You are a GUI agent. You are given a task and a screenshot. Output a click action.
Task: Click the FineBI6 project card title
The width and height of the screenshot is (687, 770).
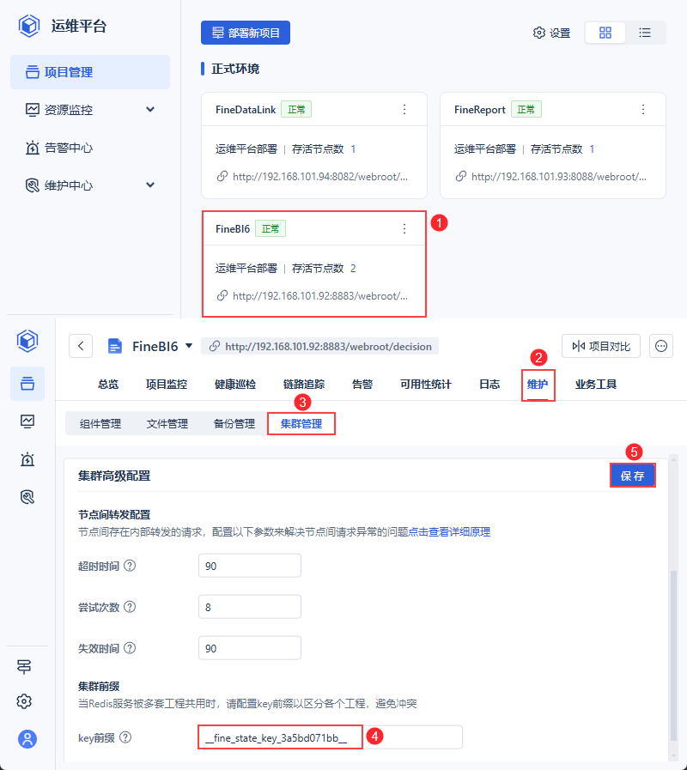pos(233,229)
